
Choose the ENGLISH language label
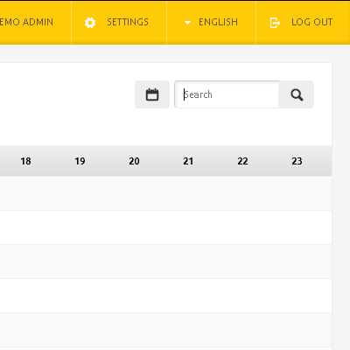pos(218,22)
